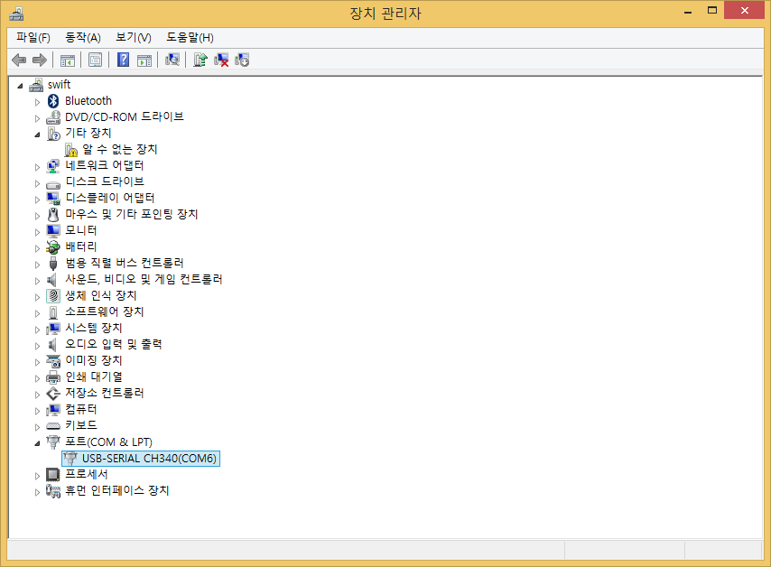771x567 pixels.
Task: Open the 도움말(H) menu
Action: pos(190,37)
